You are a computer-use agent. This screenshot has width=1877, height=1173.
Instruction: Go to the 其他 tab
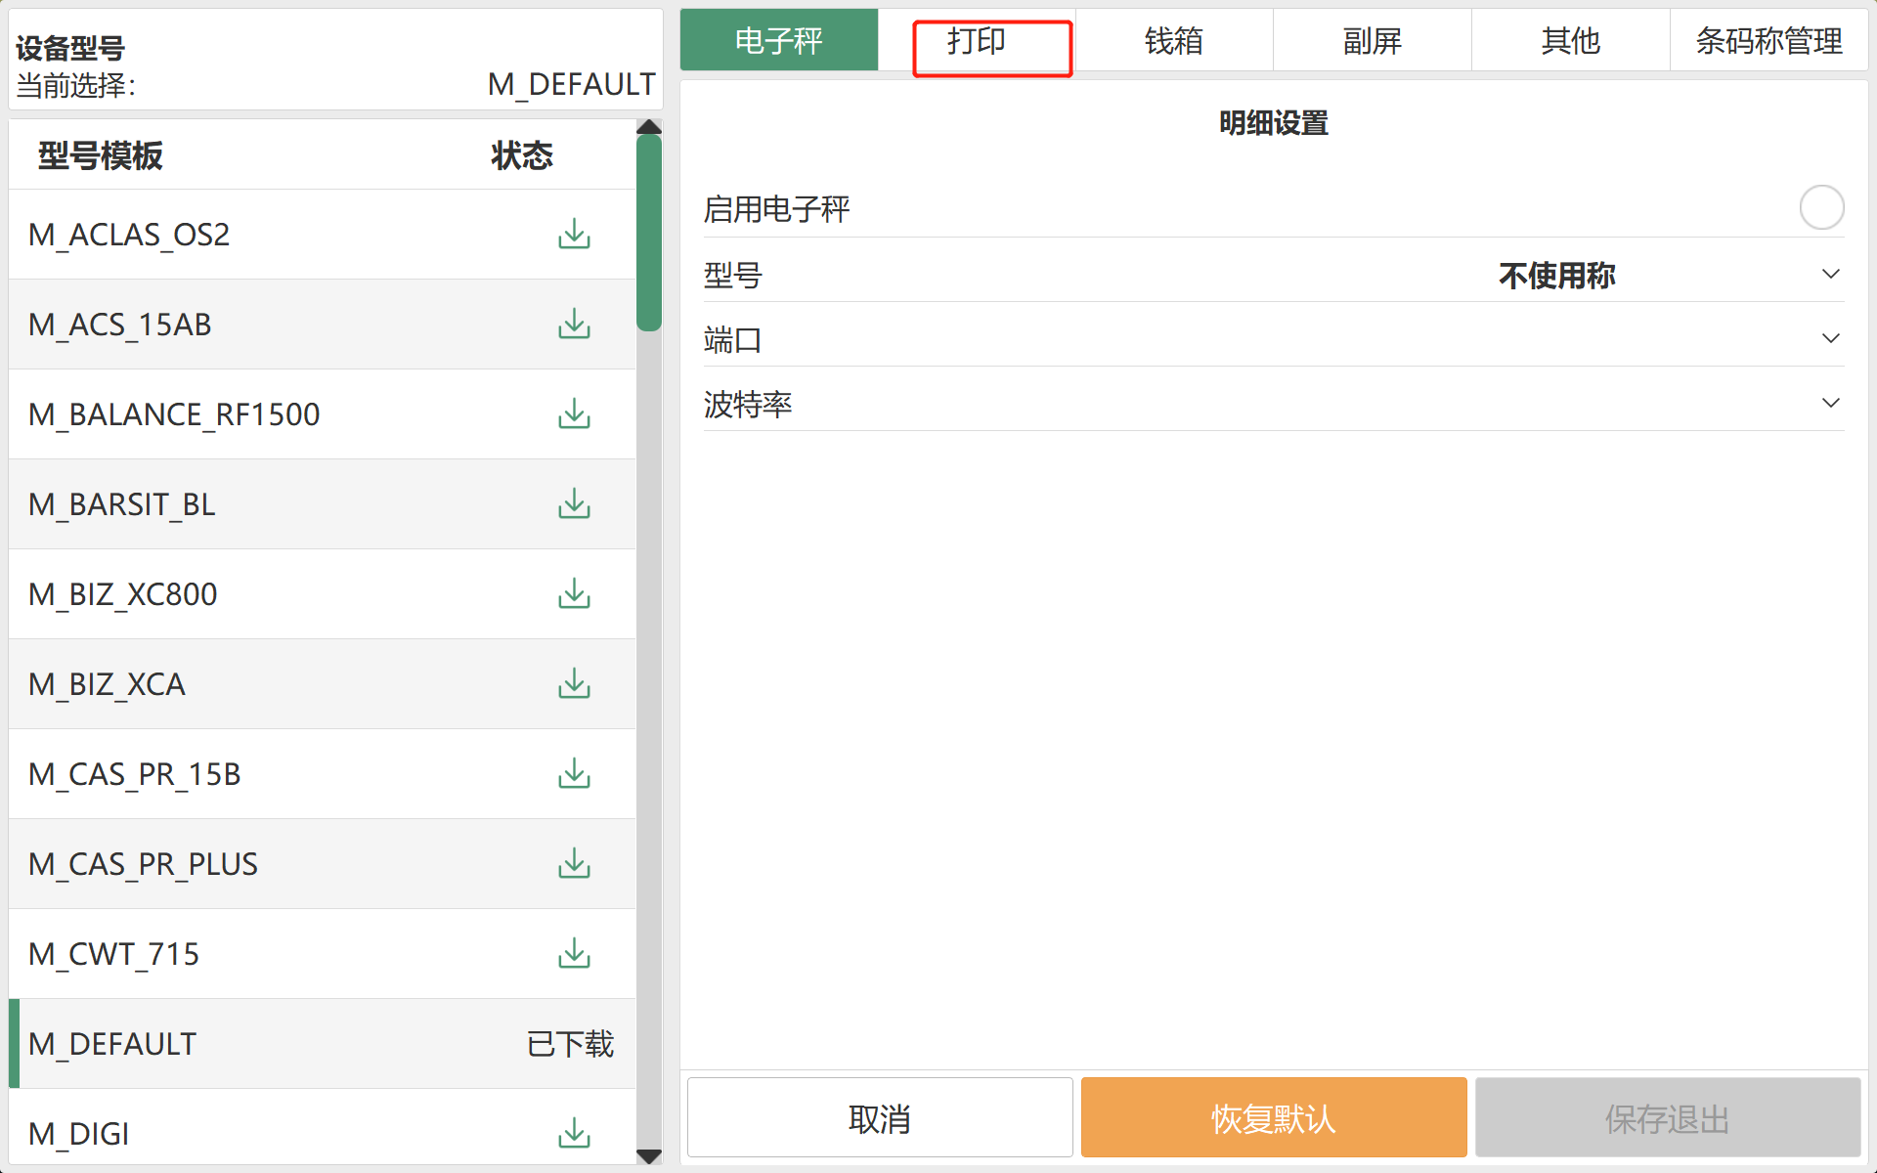click(1571, 40)
